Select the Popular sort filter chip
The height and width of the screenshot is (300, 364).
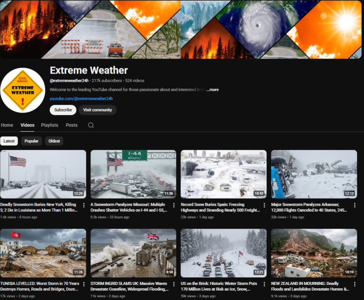point(32,141)
